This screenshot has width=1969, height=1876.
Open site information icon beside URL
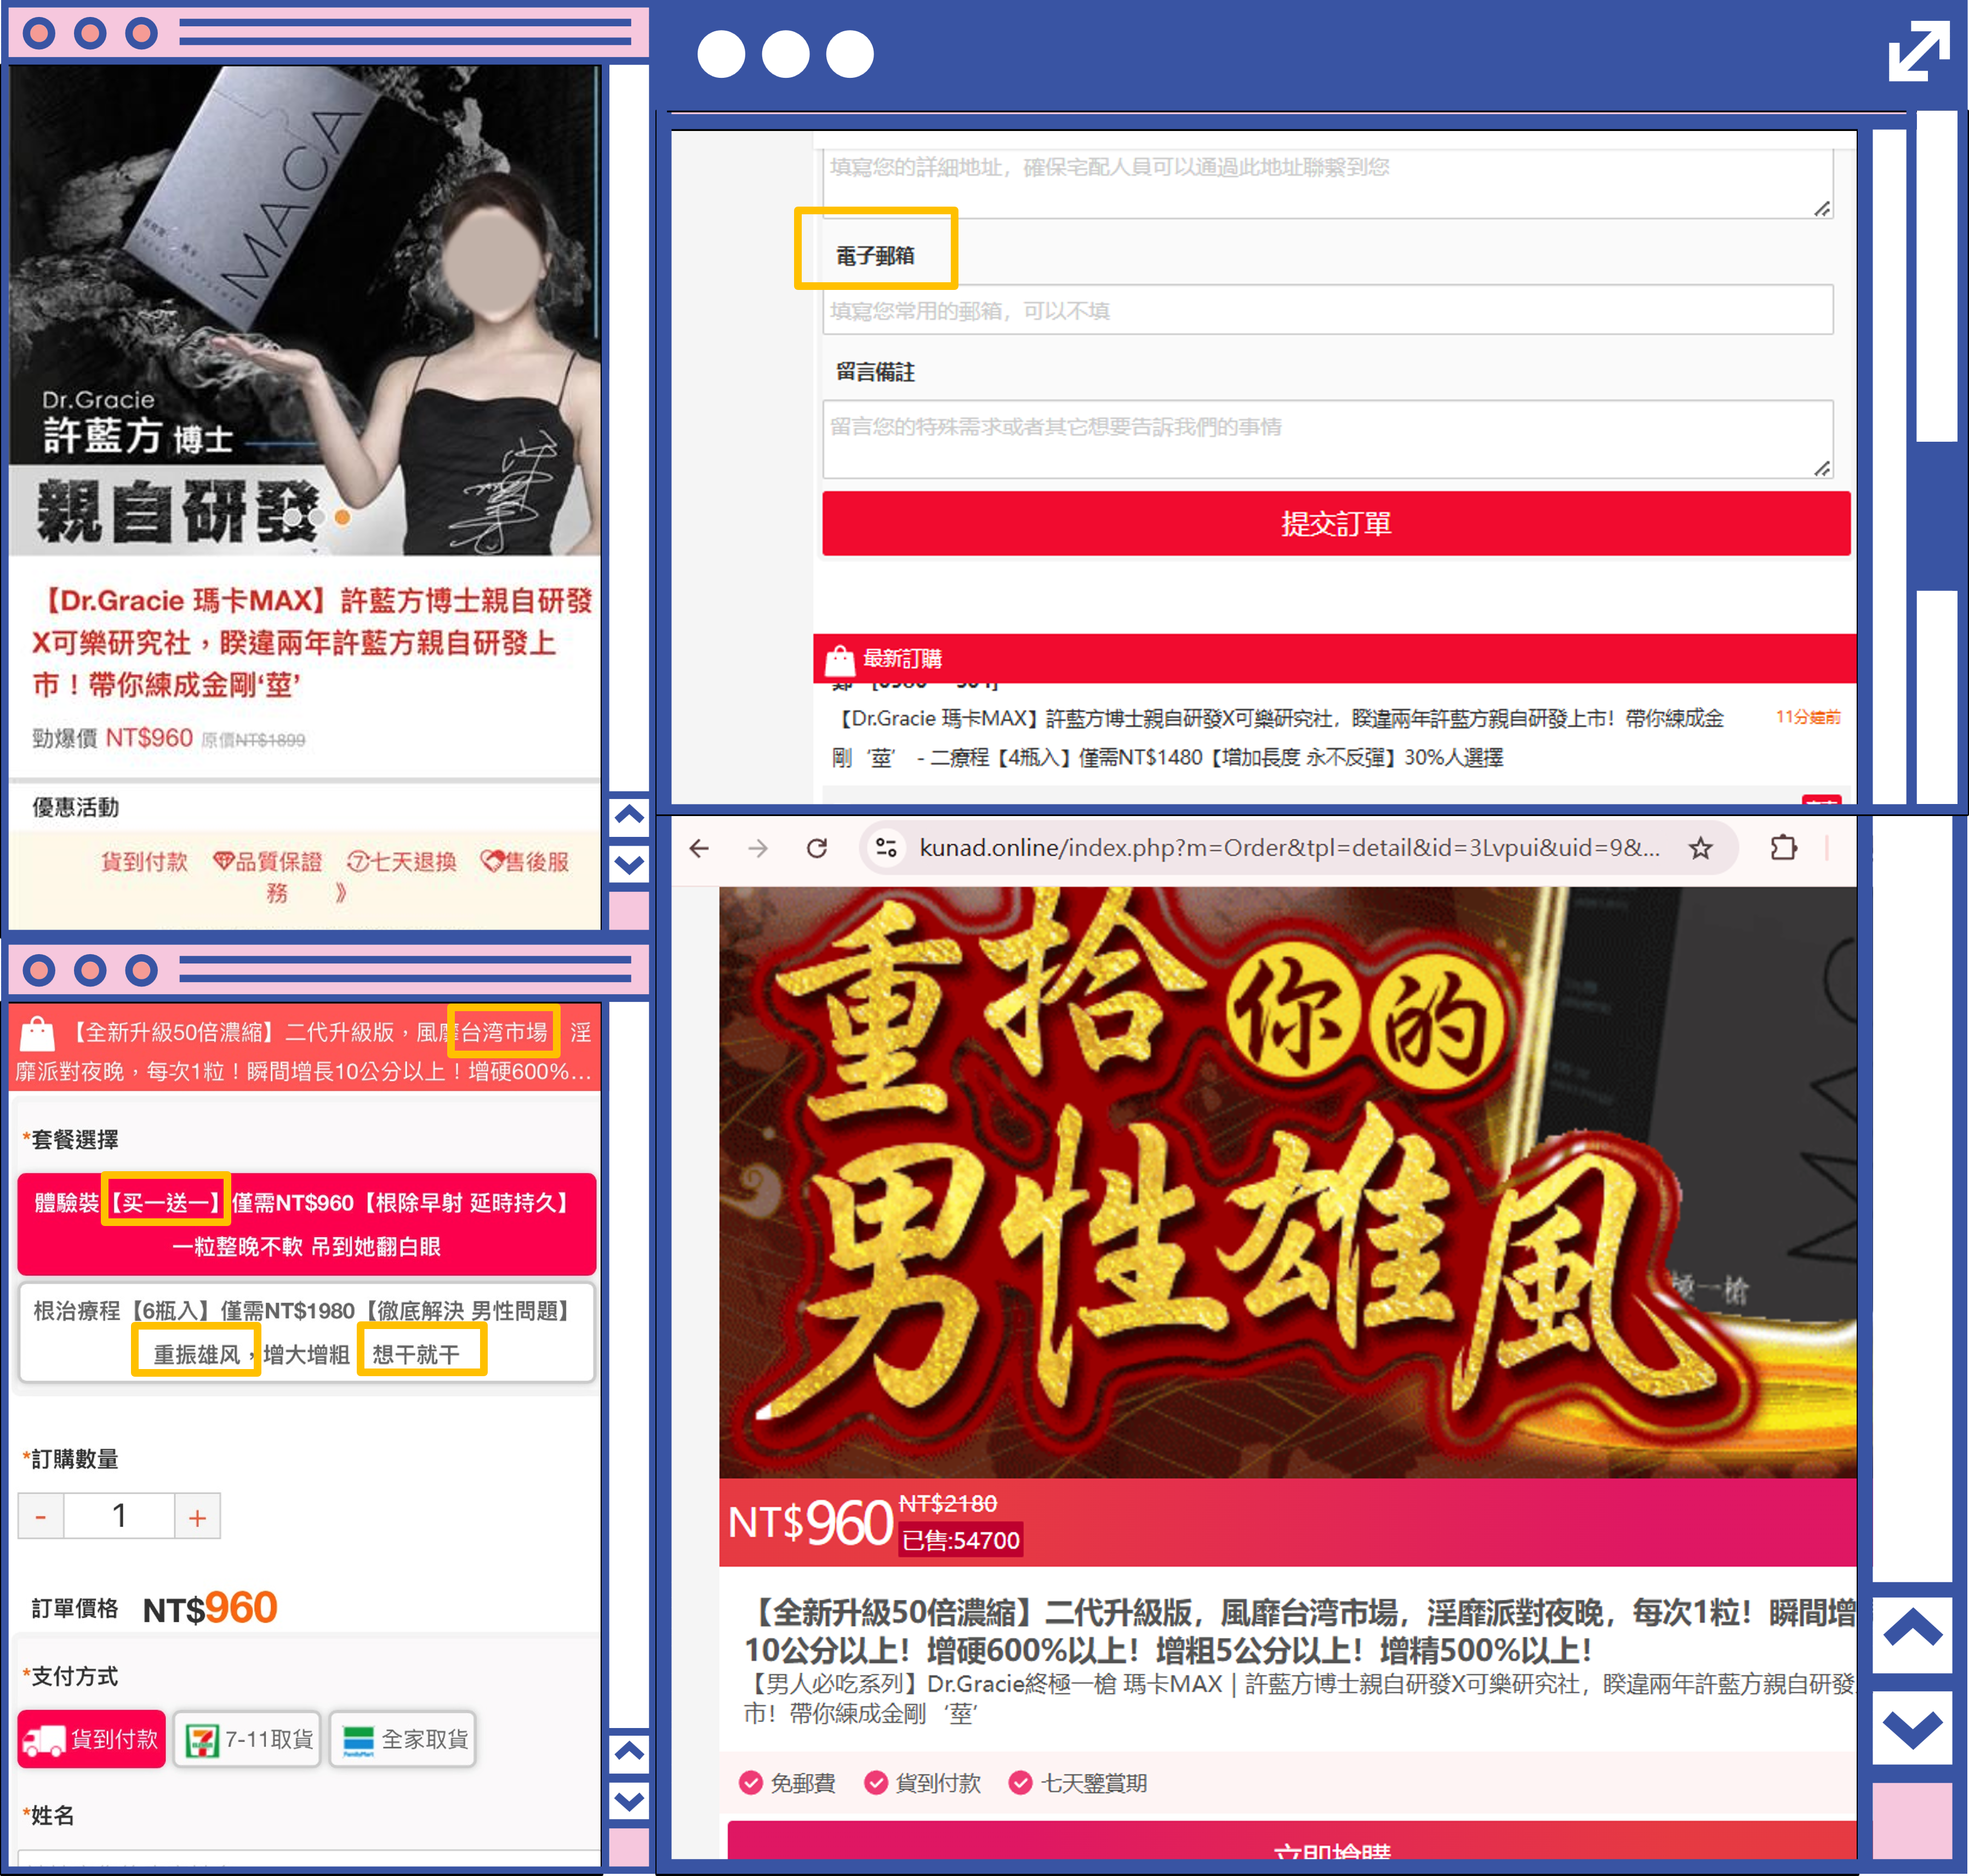pyautogui.click(x=886, y=849)
